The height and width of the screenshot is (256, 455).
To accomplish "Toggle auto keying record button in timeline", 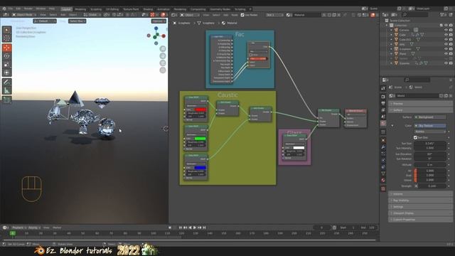I will [170, 228].
